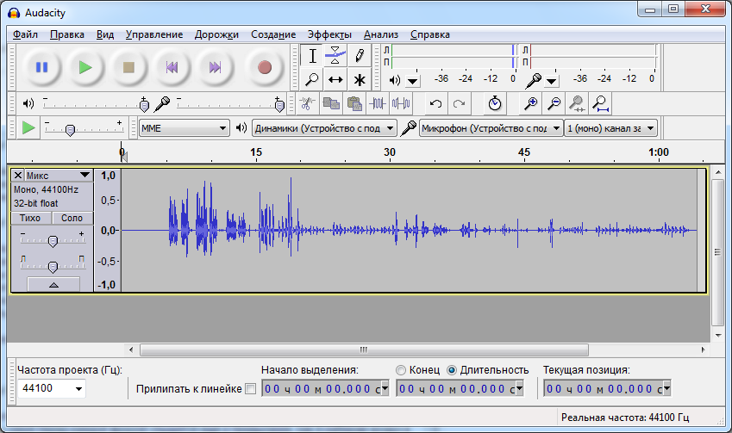Select the Длительность radio button

[x=452, y=370]
